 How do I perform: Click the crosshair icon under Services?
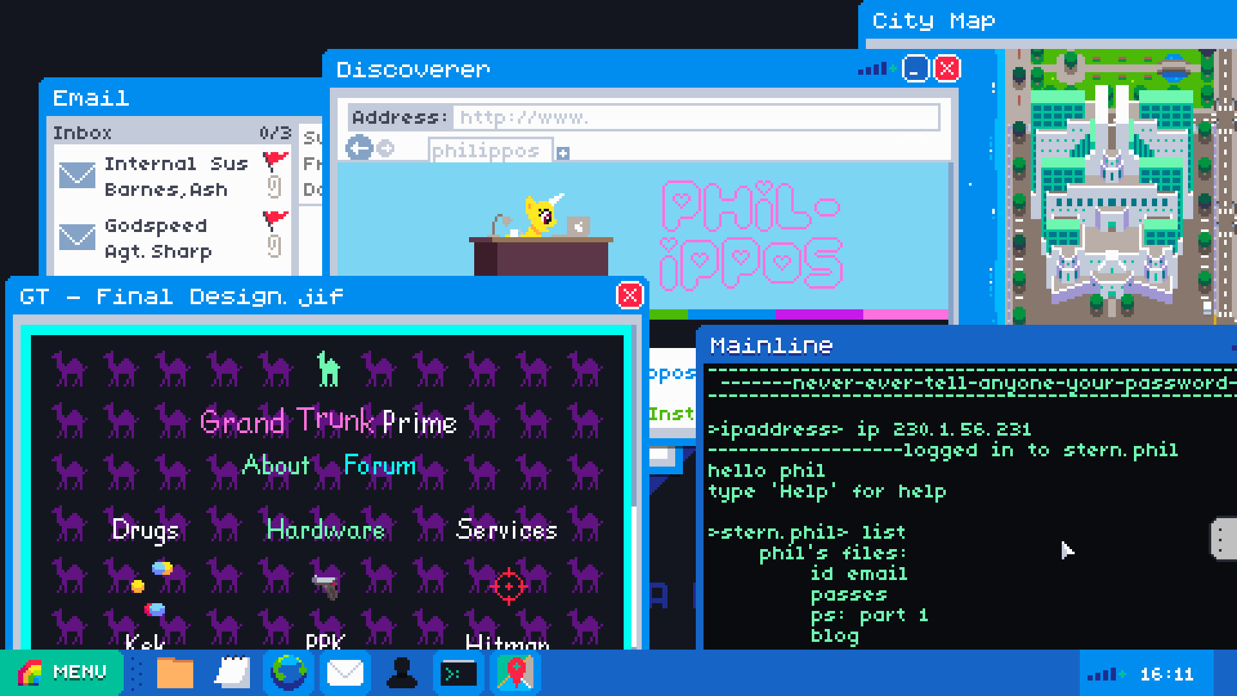point(509,585)
